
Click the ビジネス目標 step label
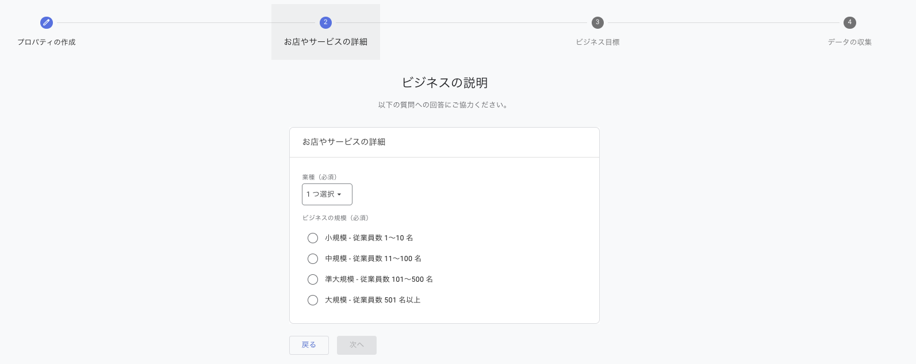point(597,42)
